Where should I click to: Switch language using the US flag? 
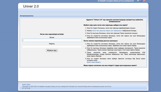pyautogui.click(x=144, y=0)
